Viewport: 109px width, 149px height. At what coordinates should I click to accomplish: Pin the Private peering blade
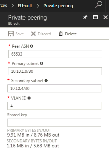(85, 17)
